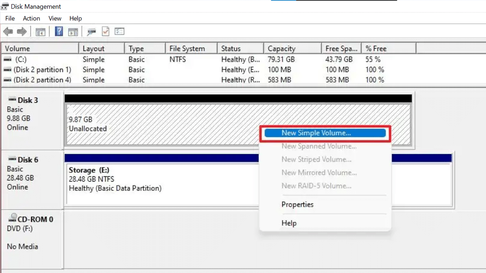Screen dimensions: 486x273
Task: Open Help via blue question mark icon
Action: pyautogui.click(x=59, y=32)
